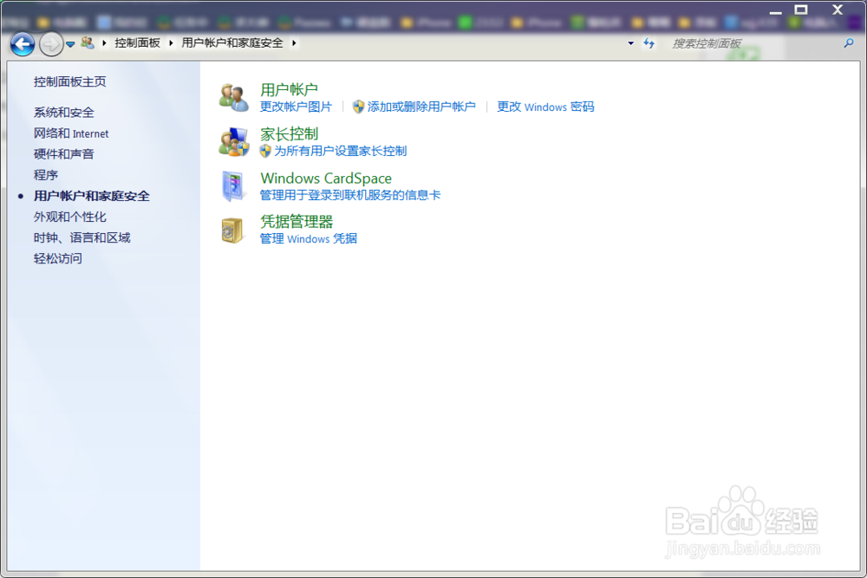867x578 pixels.
Task: Click the 家长控制 family icon
Action: [234, 142]
